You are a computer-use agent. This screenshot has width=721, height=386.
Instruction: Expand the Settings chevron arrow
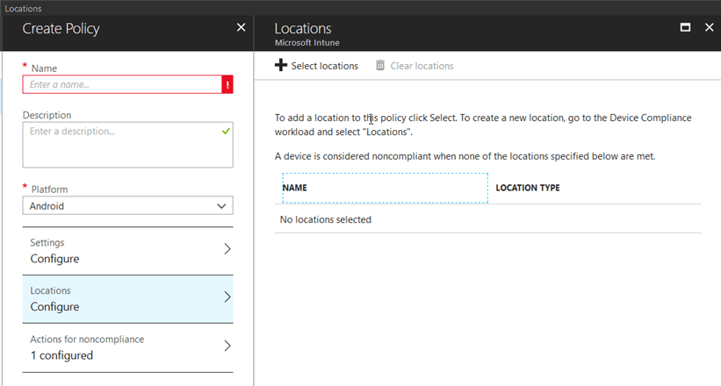point(227,250)
